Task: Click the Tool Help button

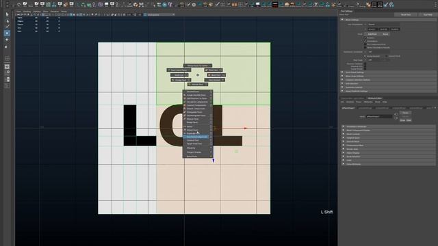Action: 428,15
